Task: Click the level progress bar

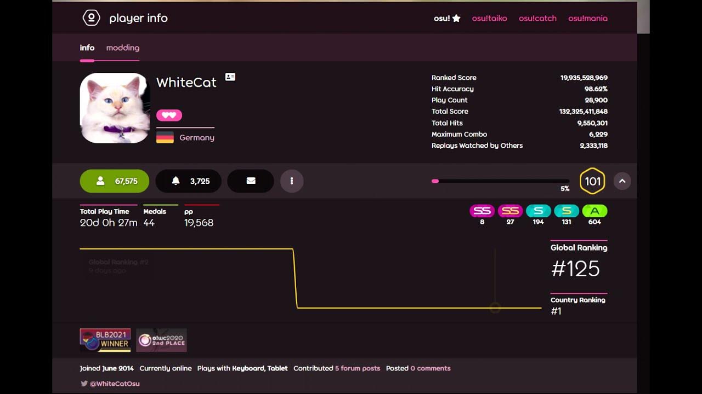Action: click(500, 181)
